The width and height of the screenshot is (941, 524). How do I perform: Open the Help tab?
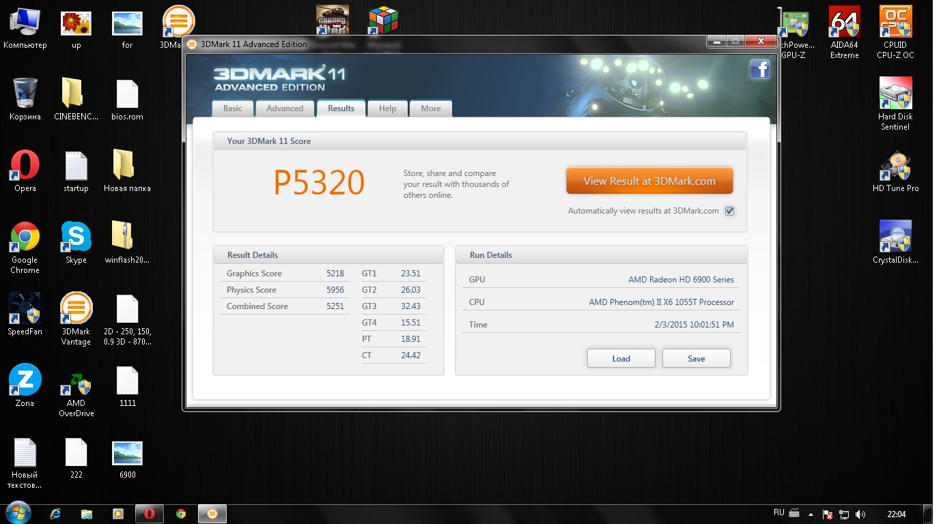tap(387, 108)
